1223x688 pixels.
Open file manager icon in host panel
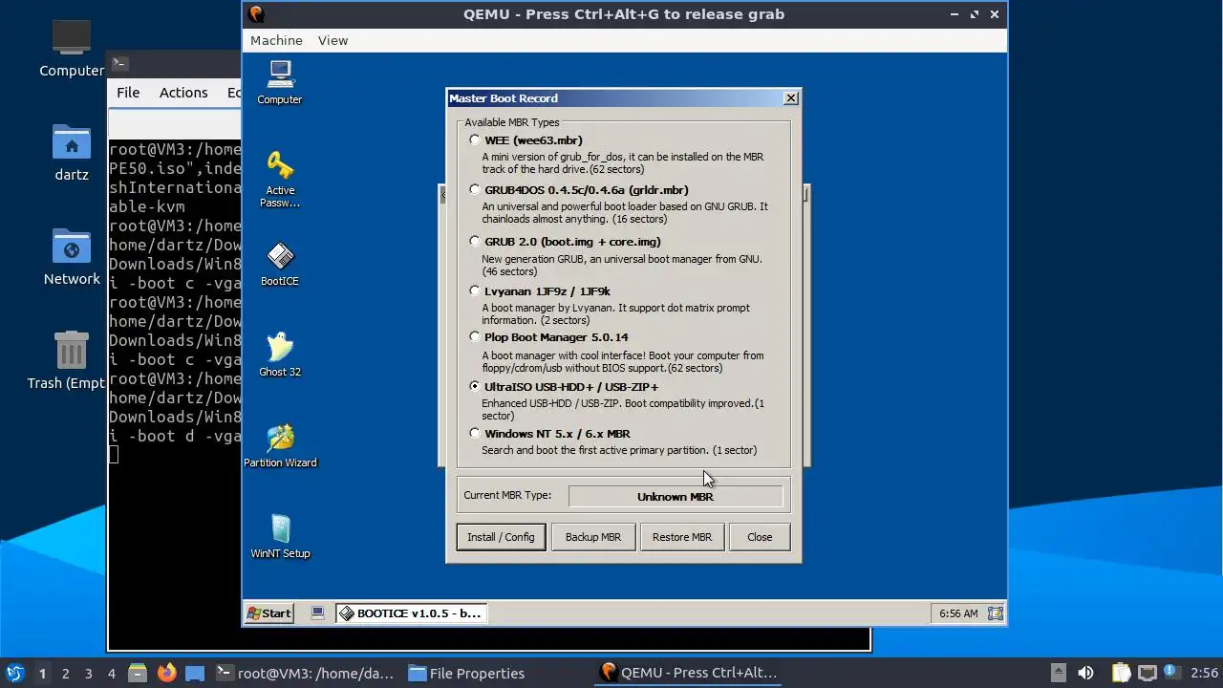[x=138, y=674]
